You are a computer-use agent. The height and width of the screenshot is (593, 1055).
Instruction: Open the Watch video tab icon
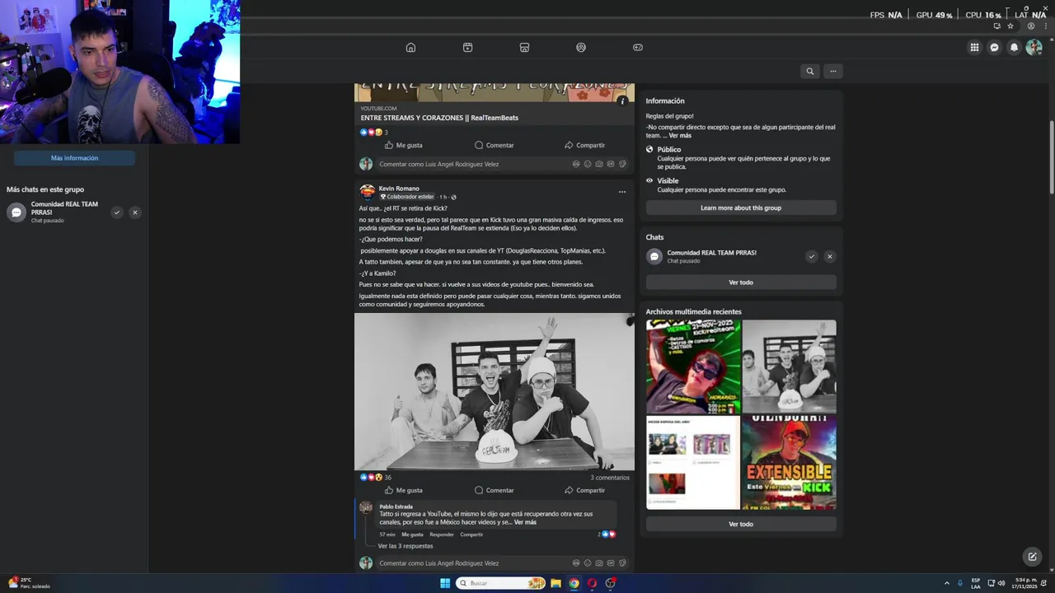(x=467, y=48)
